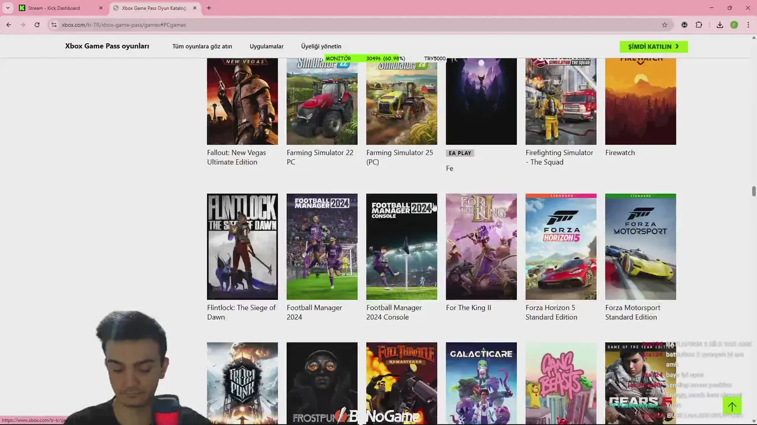Open the Firewatch cover art
This screenshot has width=757, height=425.
(640, 101)
